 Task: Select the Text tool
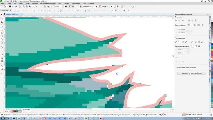[2, 47]
